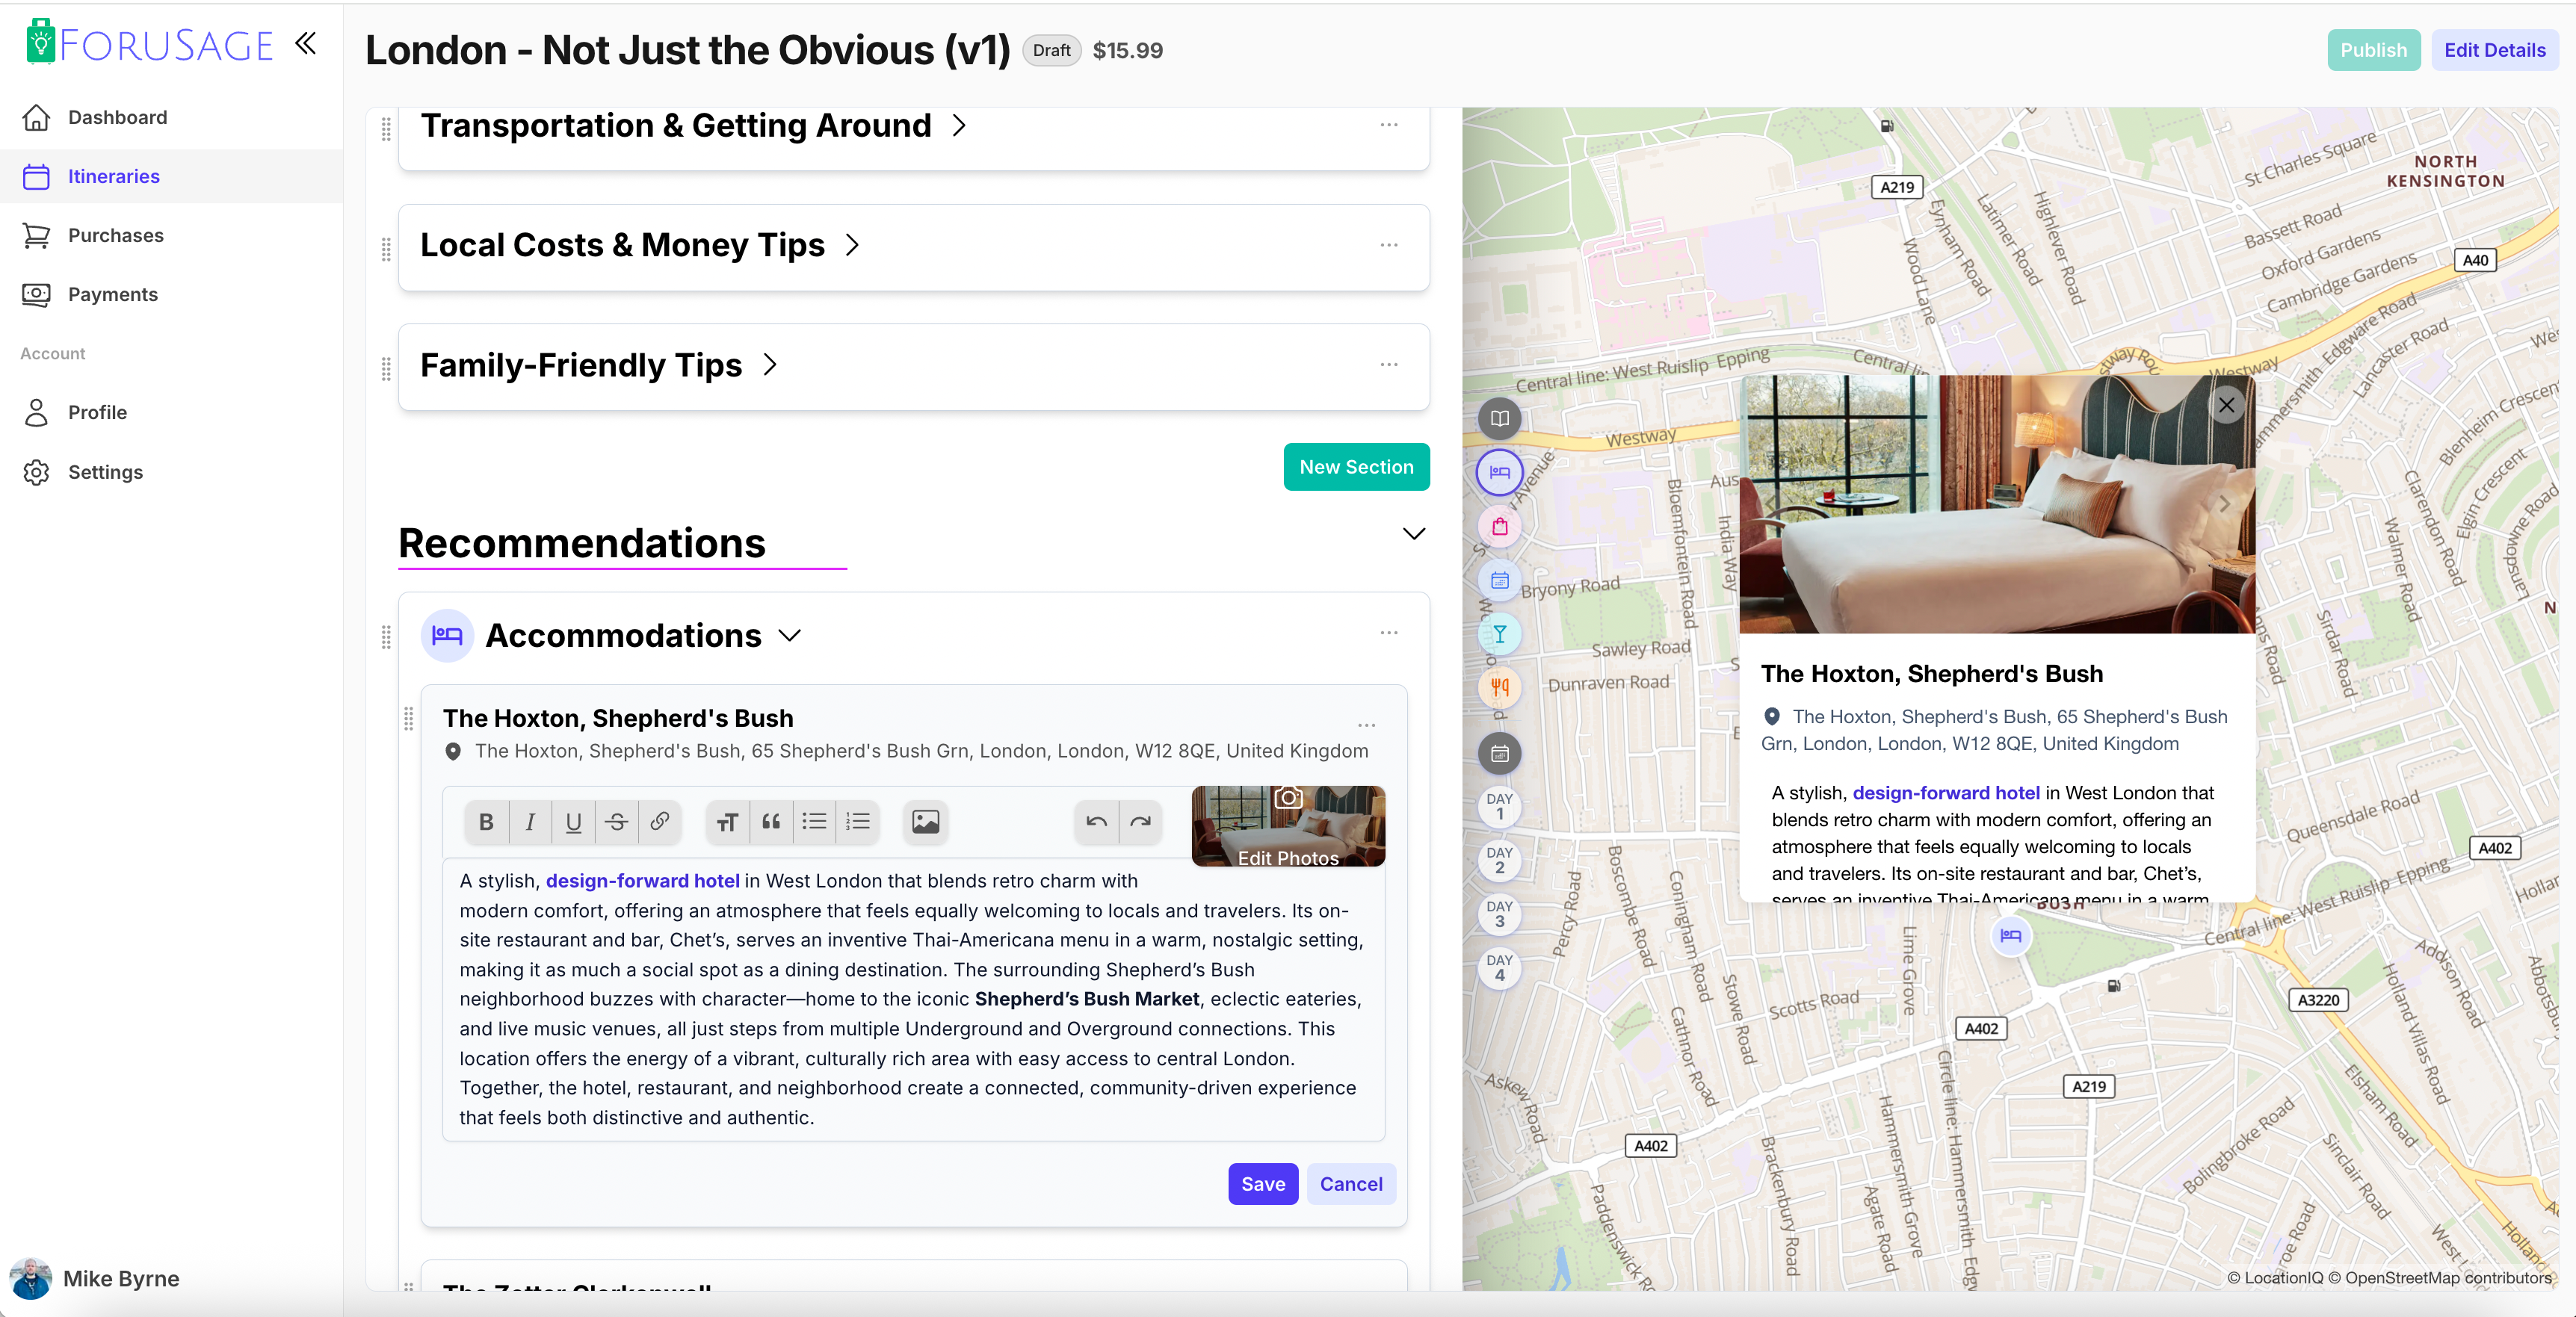This screenshot has width=2576, height=1317.
Task: Expand the Transportation & Getting Around section
Action: point(958,125)
